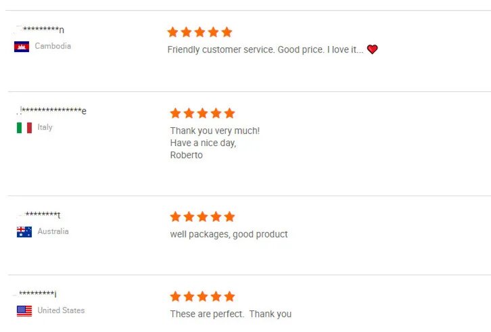491x332 pixels.
Task: Select the star rating on the Cambodia review
Action: tap(200, 32)
